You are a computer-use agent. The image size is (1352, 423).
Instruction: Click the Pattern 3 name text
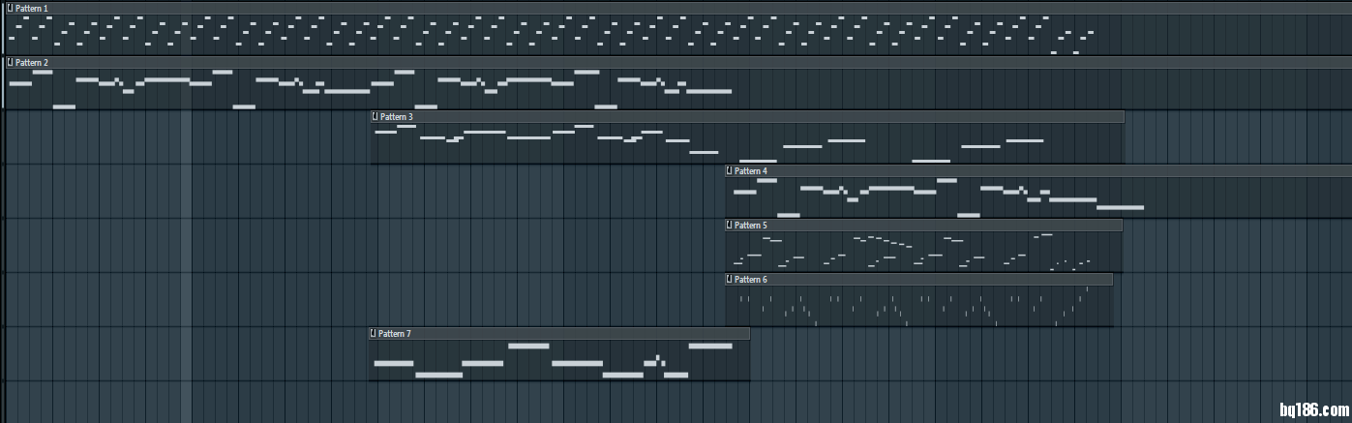[397, 116]
